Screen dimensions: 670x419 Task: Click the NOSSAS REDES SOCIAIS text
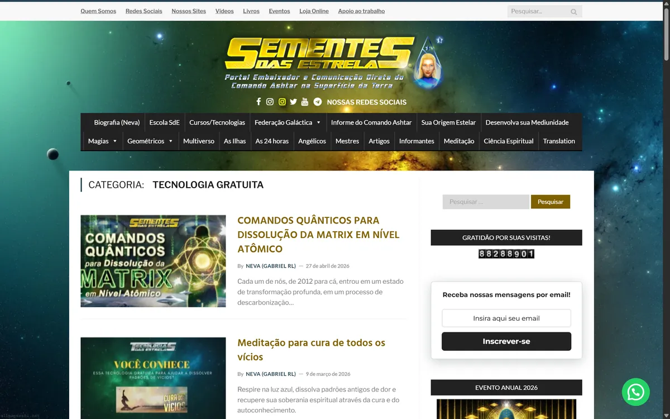[x=366, y=102]
